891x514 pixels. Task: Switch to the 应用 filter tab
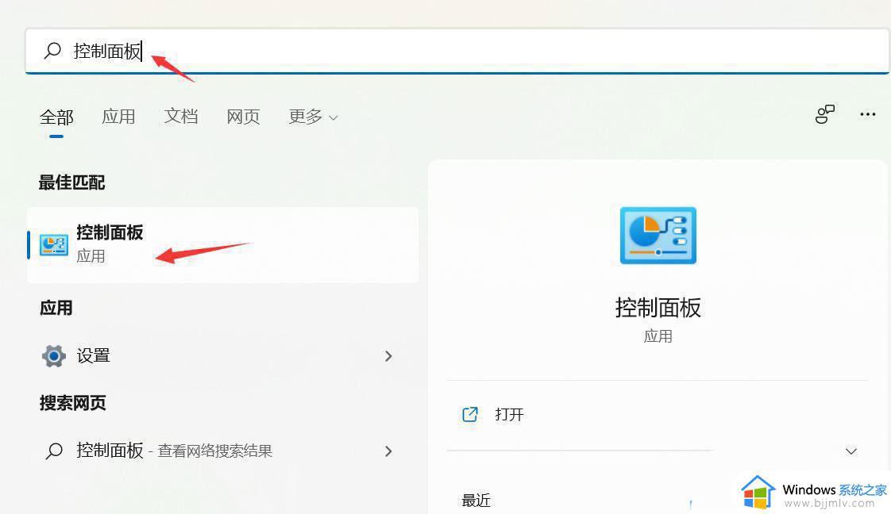pos(118,117)
